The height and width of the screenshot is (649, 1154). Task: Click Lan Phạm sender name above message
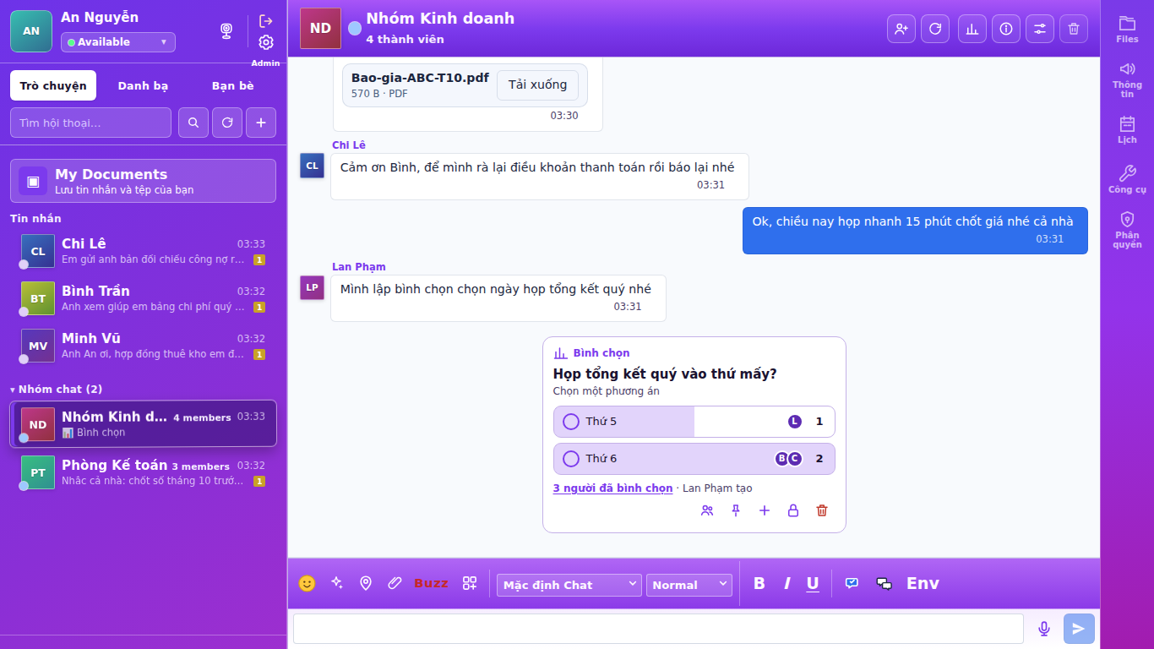click(358, 267)
